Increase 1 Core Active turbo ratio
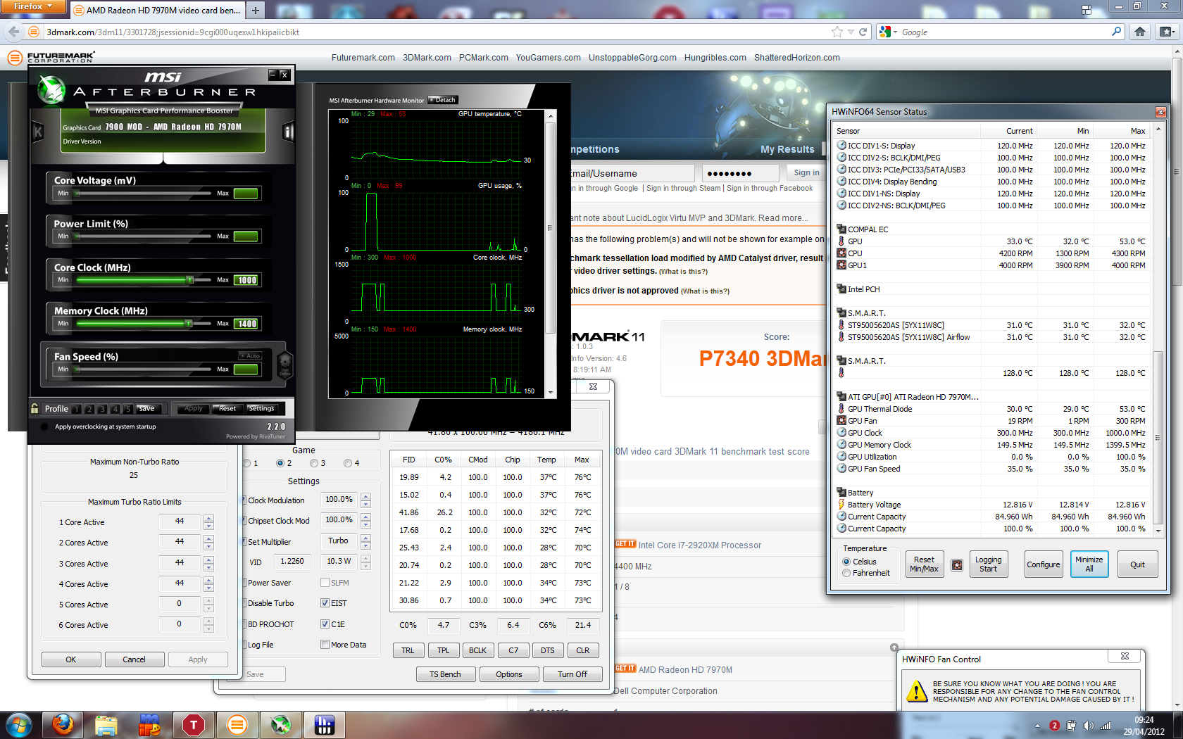Image resolution: width=1183 pixels, height=739 pixels. point(208,519)
